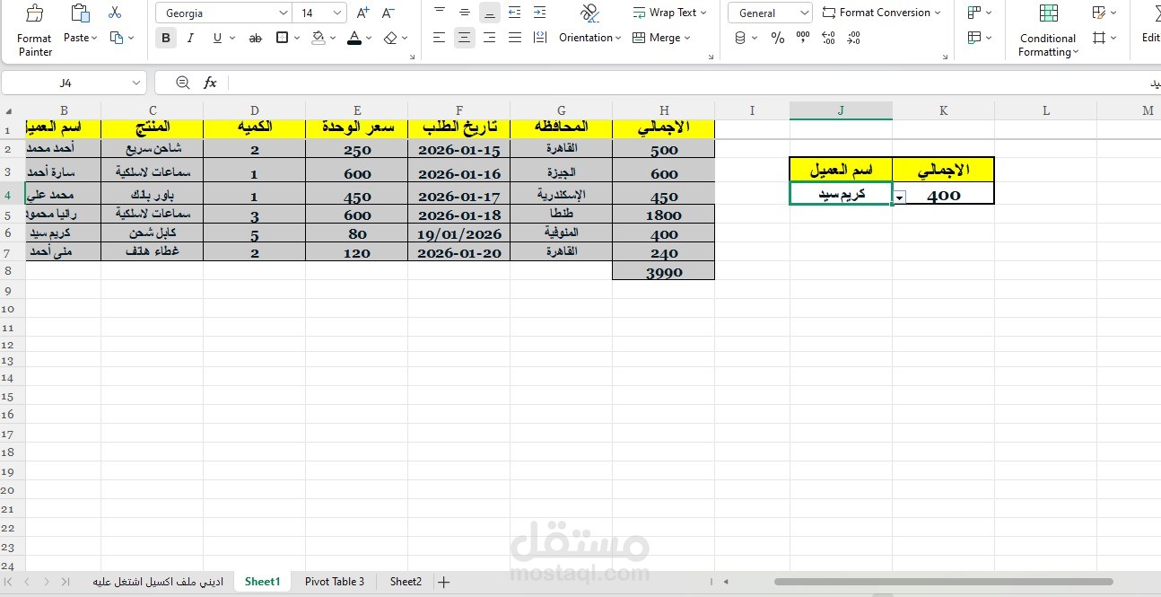Increase font size with A+ icon
1161x597 pixels.
pyautogui.click(x=362, y=13)
